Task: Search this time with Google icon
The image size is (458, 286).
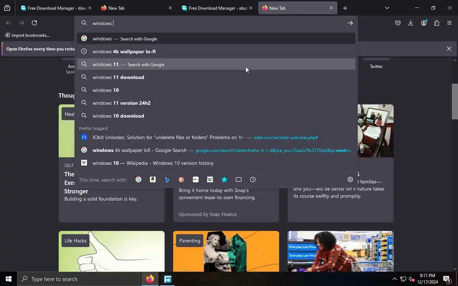Action: (x=138, y=179)
